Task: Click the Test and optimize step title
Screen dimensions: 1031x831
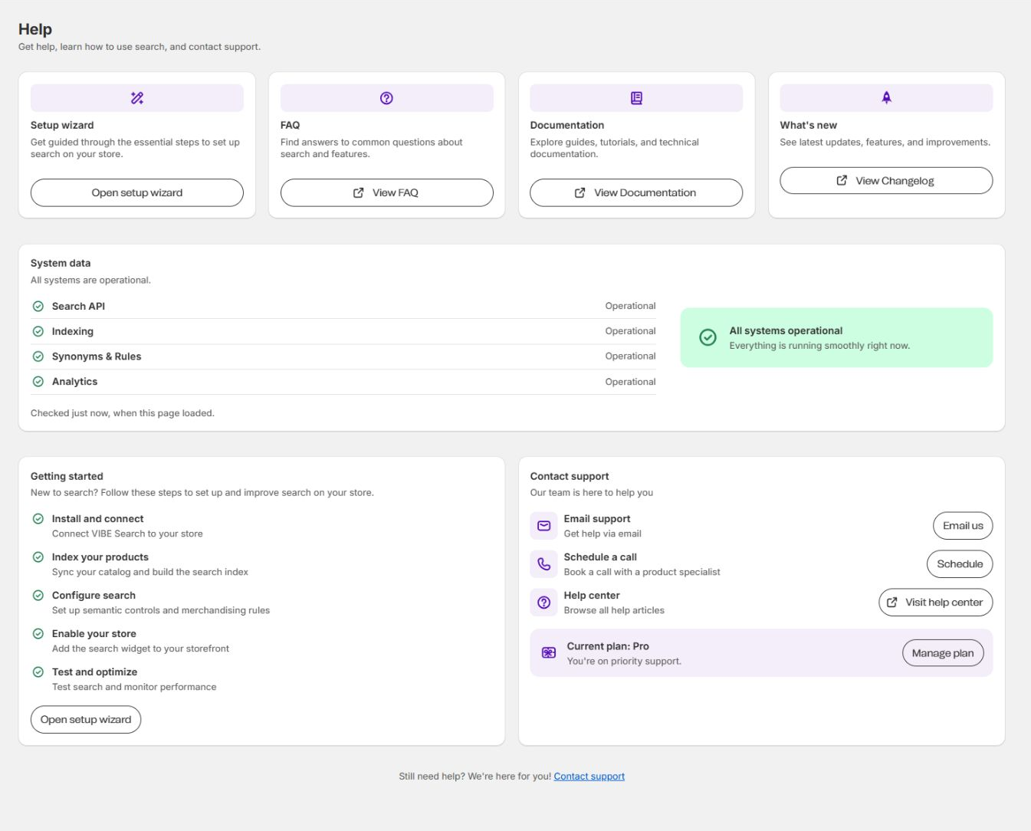Action: pos(94,672)
